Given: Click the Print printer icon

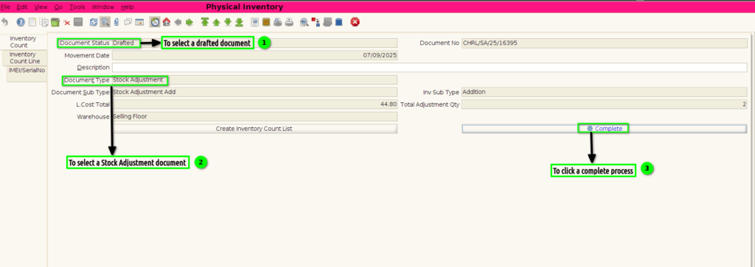Looking at the screenshot, I should point(289,22).
